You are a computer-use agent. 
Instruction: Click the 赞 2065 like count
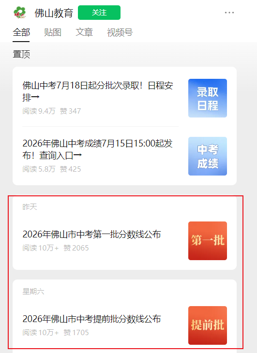click(x=76, y=248)
